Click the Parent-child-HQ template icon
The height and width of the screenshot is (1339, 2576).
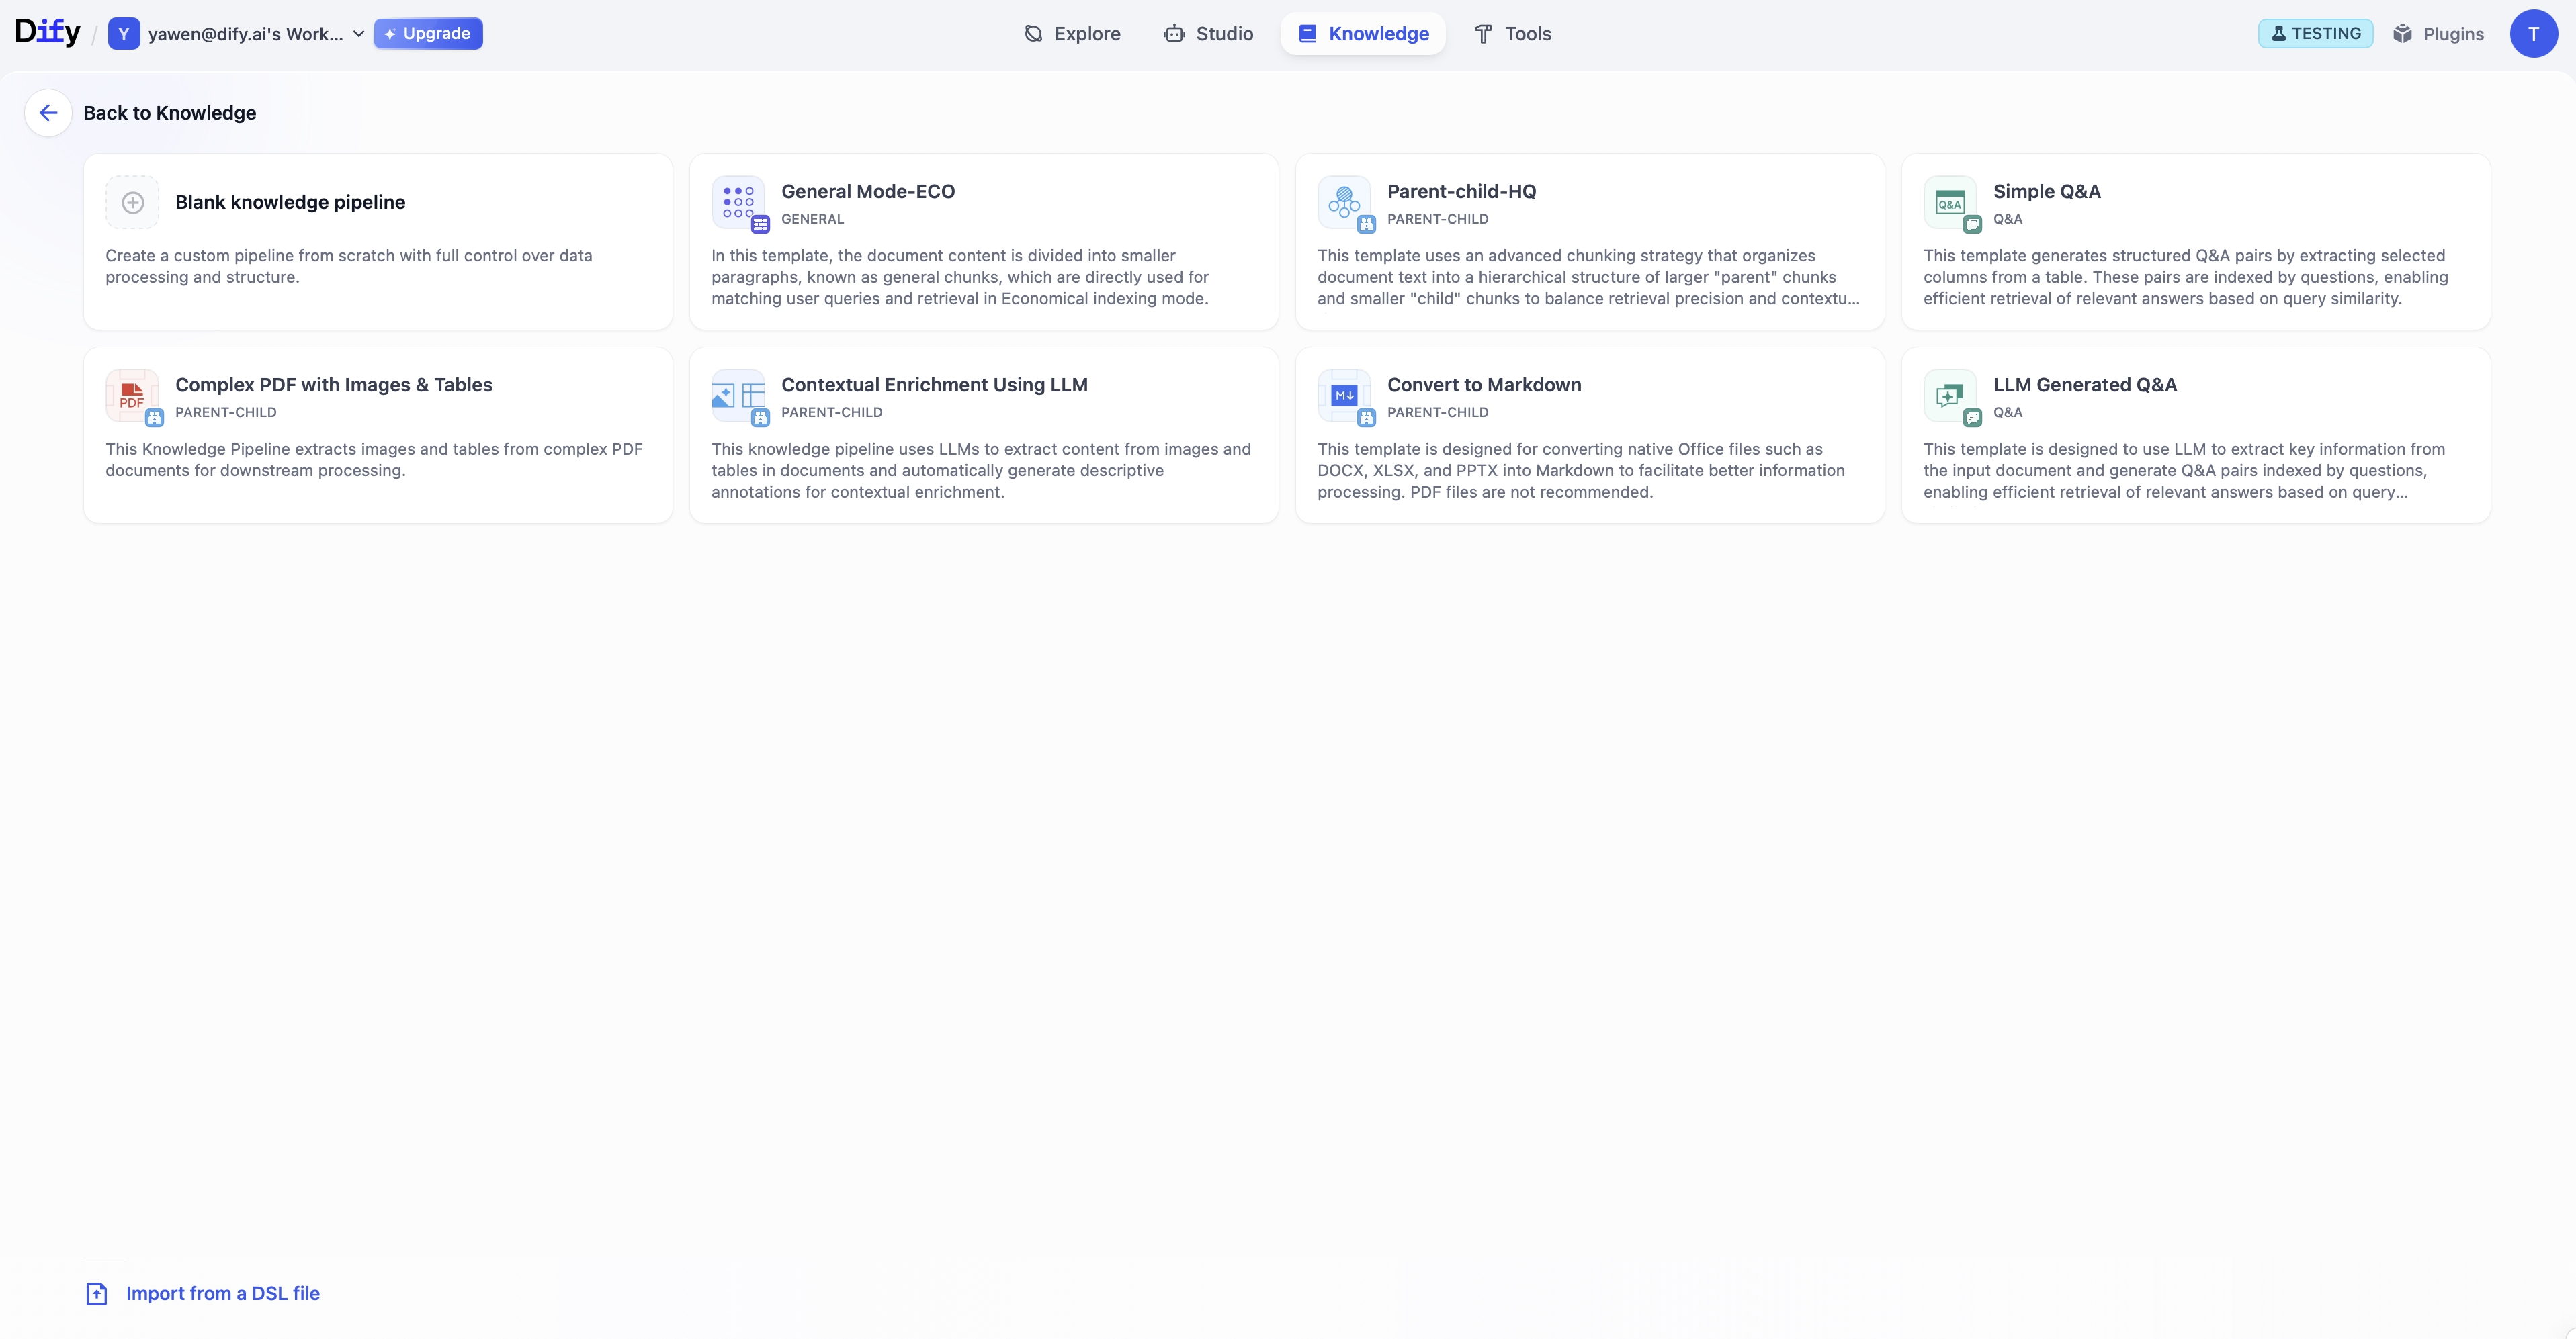1344,203
